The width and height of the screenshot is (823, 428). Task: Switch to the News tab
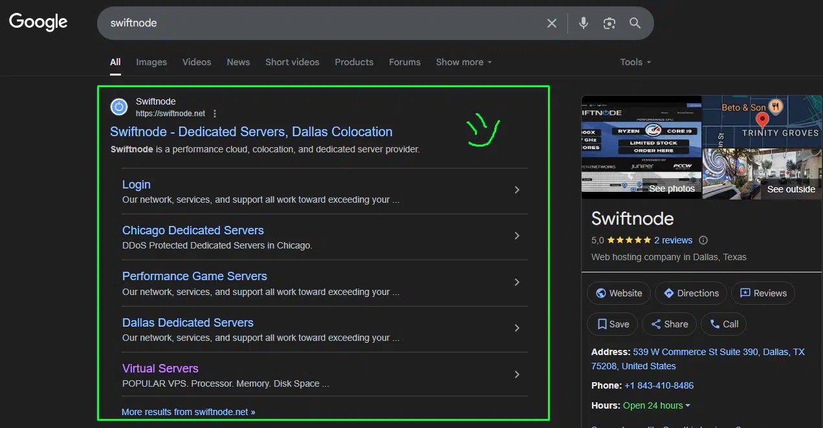pyautogui.click(x=238, y=62)
